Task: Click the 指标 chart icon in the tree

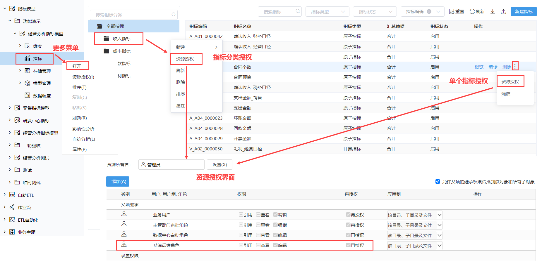Action: (28, 58)
